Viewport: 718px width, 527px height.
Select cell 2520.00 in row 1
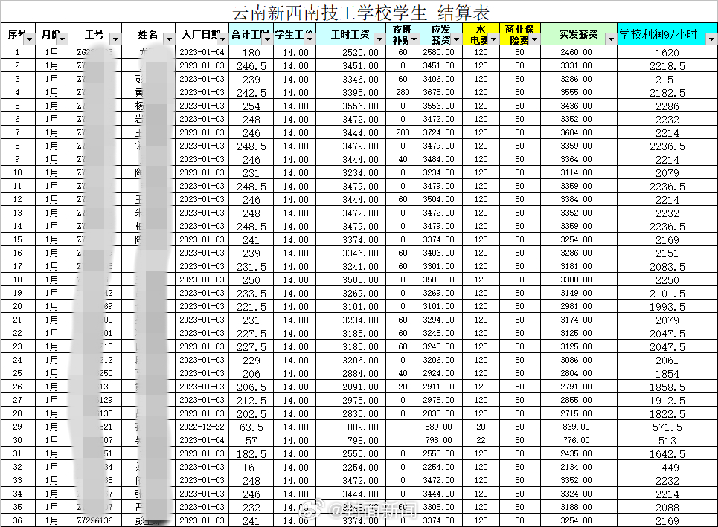tap(350, 52)
